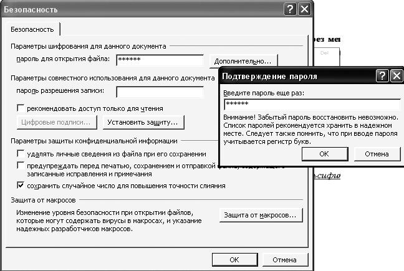
Task: Click the Параметры совместного использования heading
Action: [113, 78]
